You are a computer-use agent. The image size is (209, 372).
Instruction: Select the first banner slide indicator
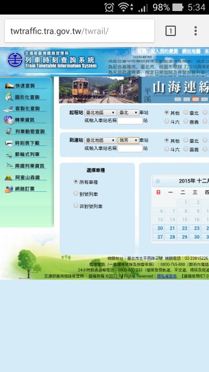[x=178, y=99]
